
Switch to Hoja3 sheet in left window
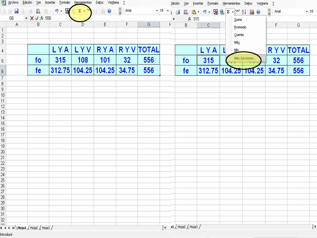tap(46, 228)
